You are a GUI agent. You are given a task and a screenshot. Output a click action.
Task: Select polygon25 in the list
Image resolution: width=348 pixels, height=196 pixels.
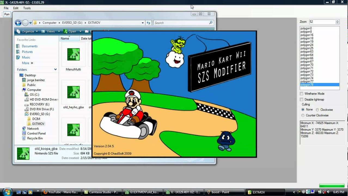click(320, 48)
